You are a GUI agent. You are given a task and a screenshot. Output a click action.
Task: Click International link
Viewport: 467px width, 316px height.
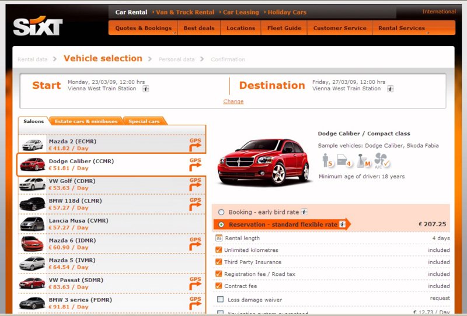tap(439, 12)
